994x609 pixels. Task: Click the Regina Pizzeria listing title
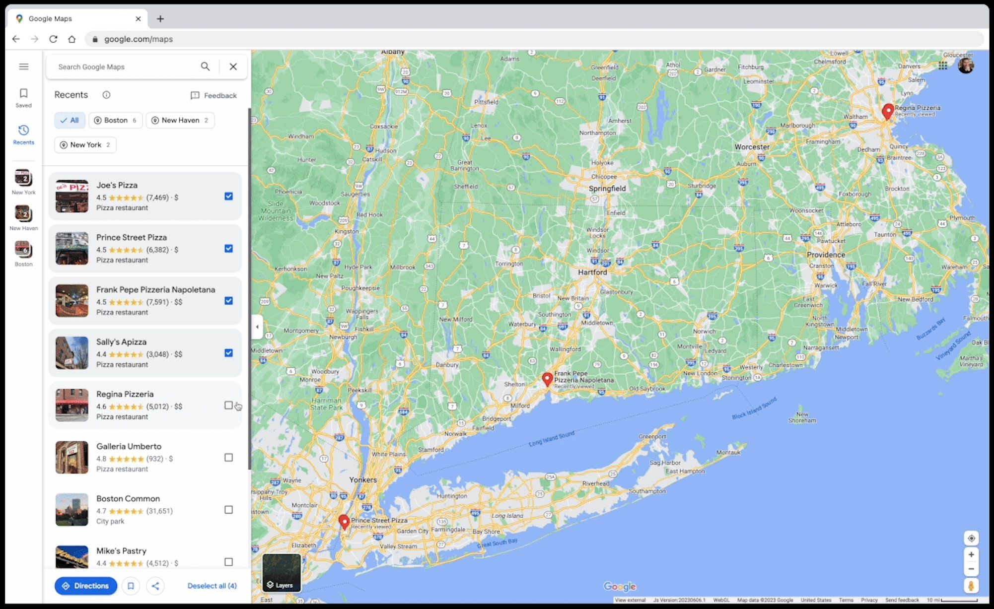point(125,394)
